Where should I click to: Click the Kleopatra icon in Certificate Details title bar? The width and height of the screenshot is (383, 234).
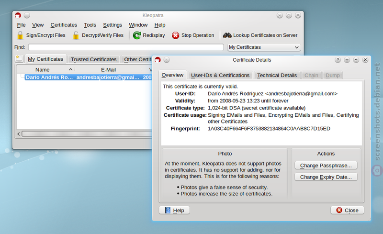158,60
